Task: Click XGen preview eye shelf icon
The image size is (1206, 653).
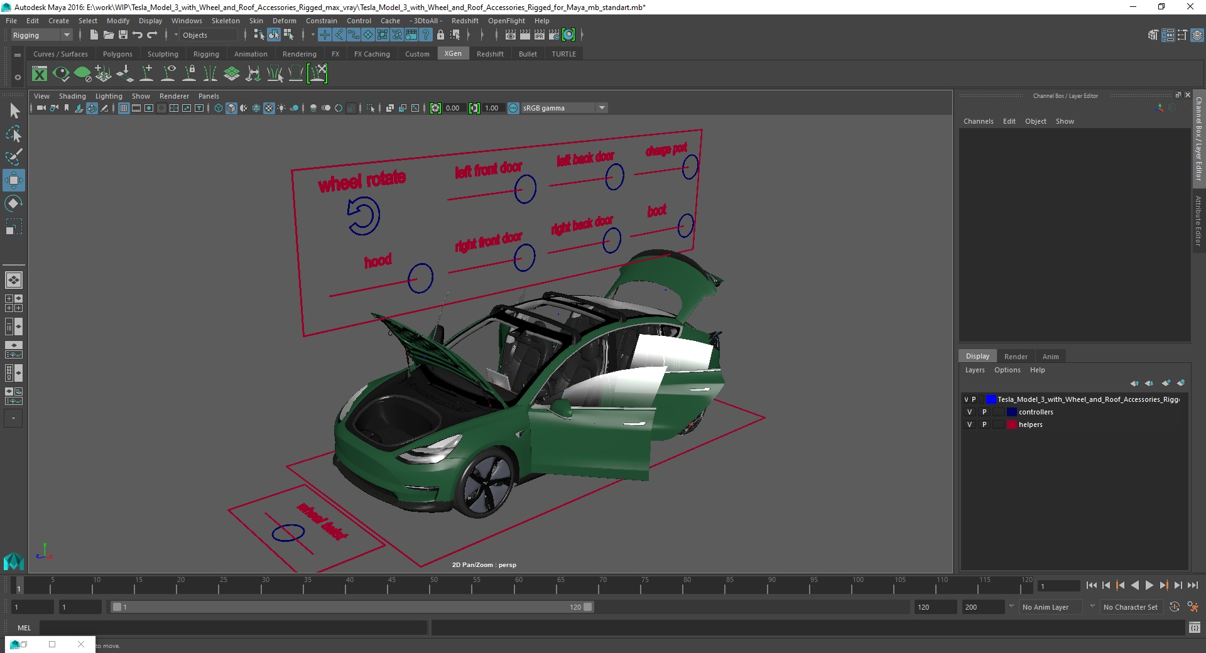Action: [x=61, y=74]
